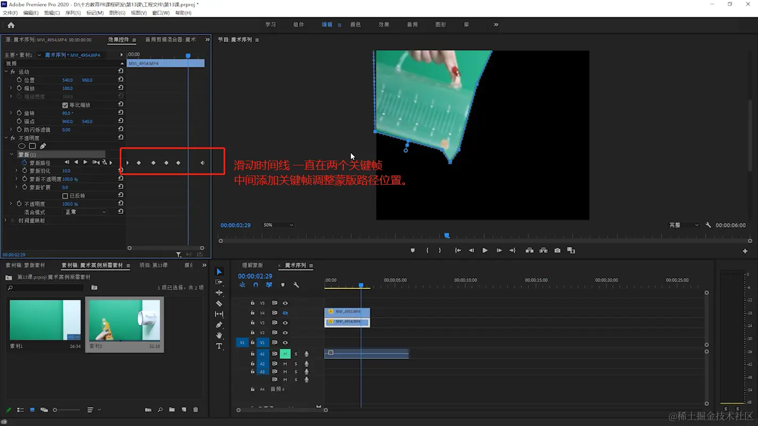
Task: Show hidden track V4 via eye icon
Action: [285, 313]
